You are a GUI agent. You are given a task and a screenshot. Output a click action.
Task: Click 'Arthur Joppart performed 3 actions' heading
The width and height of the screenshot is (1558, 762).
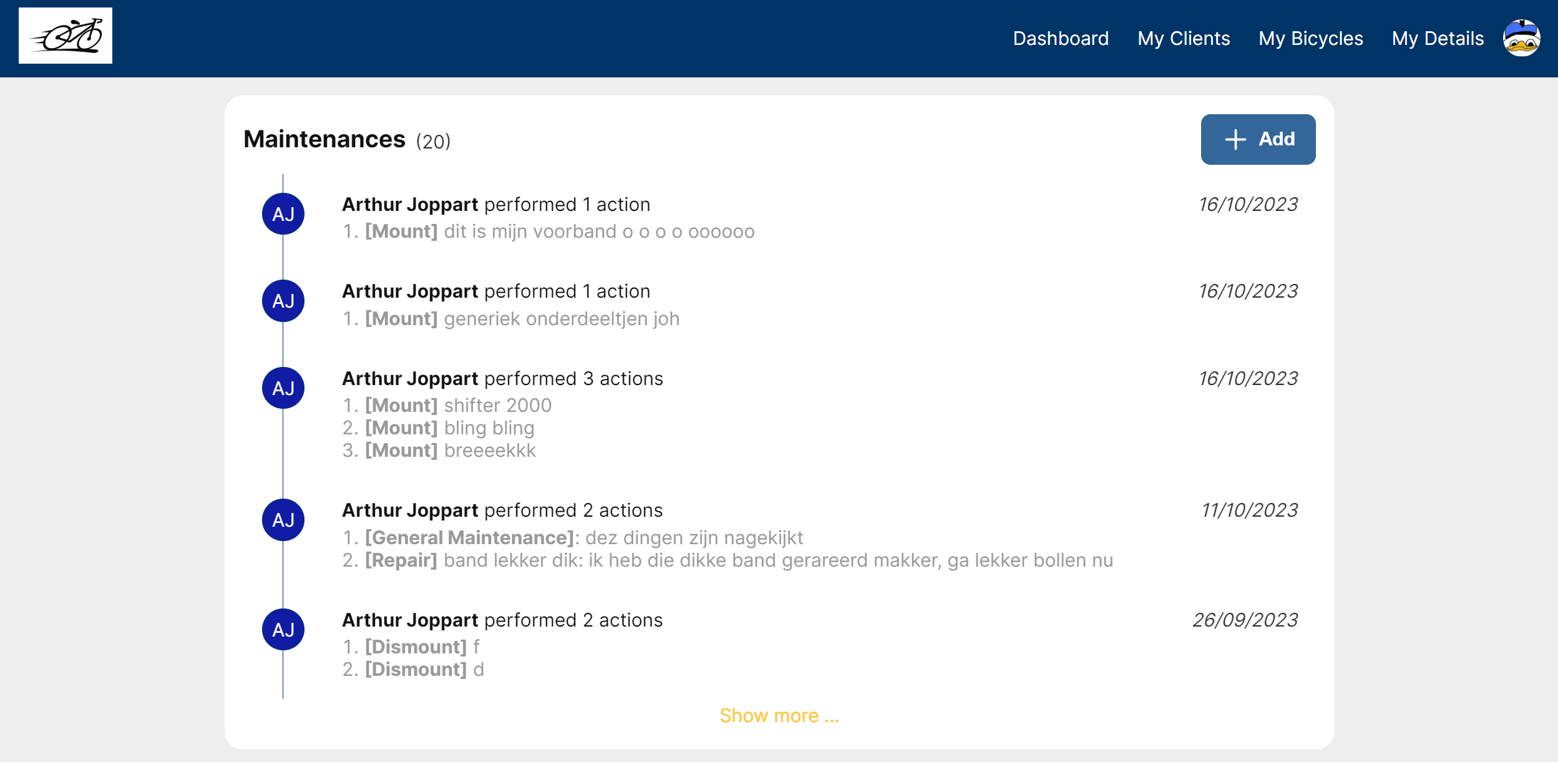coord(502,379)
